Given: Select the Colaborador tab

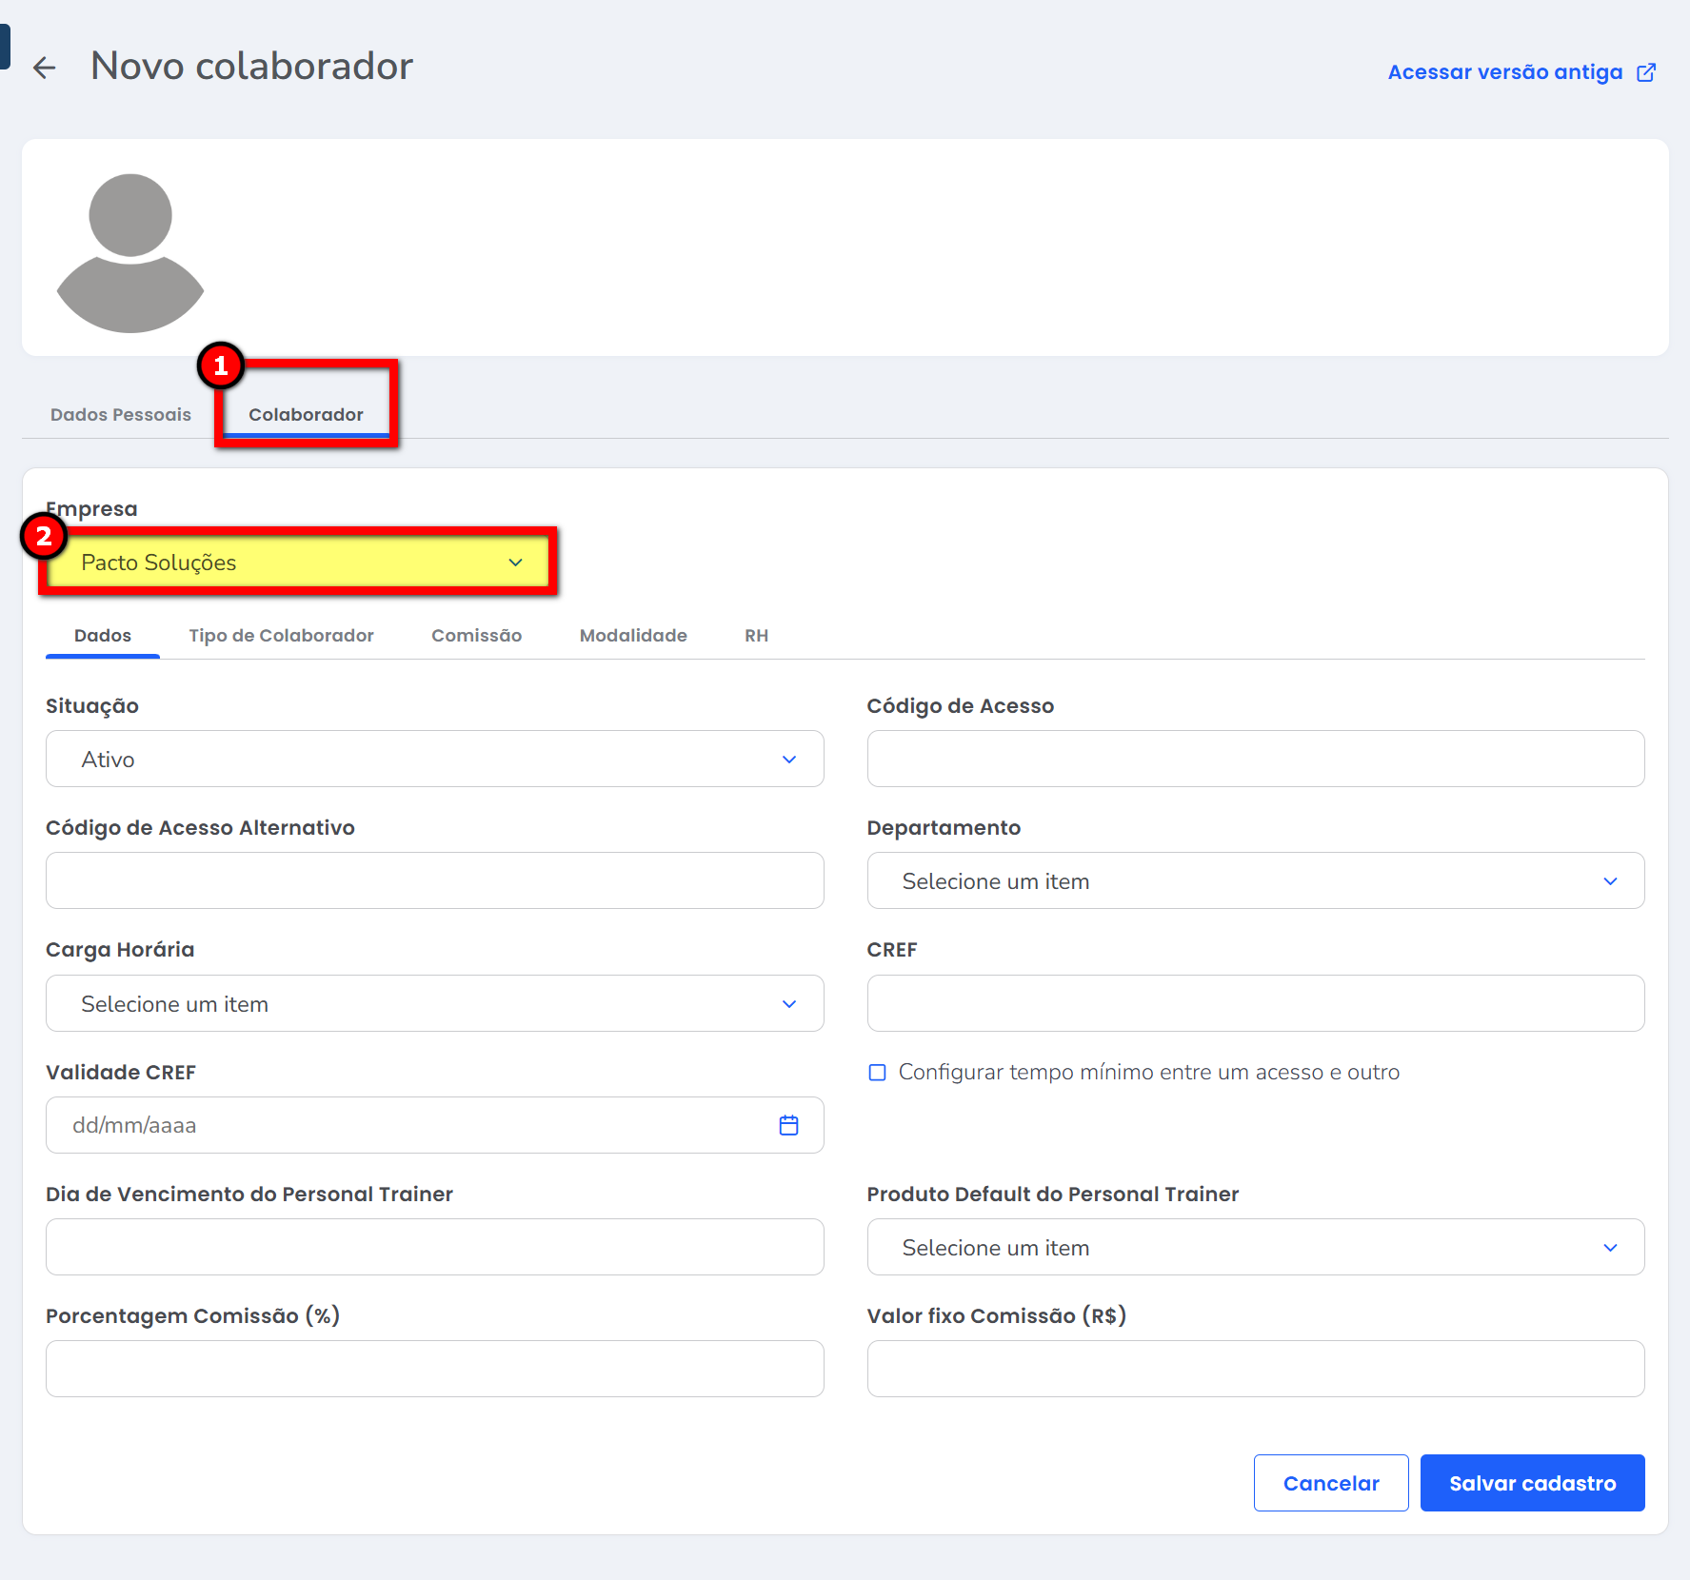Looking at the screenshot, I should pos(306,415).
